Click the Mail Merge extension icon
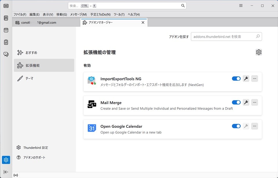 [92, 104]
